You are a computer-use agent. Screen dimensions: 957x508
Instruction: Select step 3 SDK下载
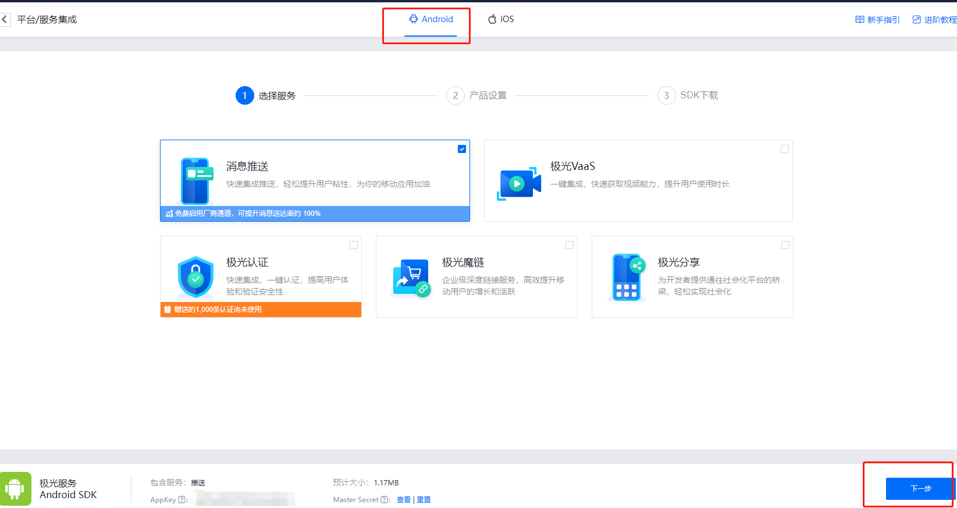click(x=688, y=95)
